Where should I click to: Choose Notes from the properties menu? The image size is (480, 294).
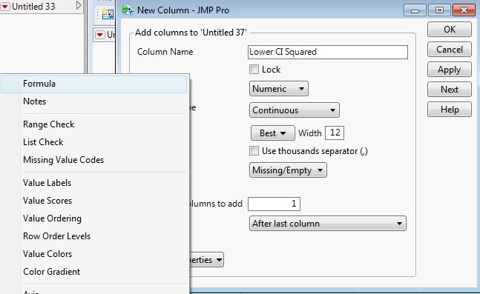tap(93, 101)
